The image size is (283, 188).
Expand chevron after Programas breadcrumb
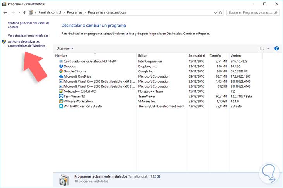pos(85,13)
